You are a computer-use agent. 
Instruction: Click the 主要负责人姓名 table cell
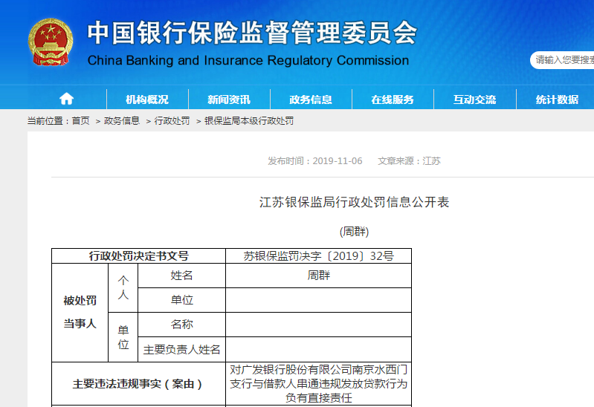pos(182,350)
